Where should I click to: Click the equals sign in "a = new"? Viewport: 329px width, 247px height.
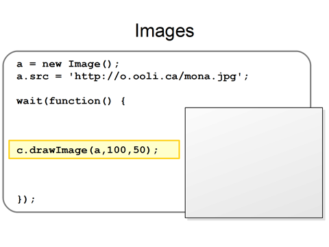33,64
